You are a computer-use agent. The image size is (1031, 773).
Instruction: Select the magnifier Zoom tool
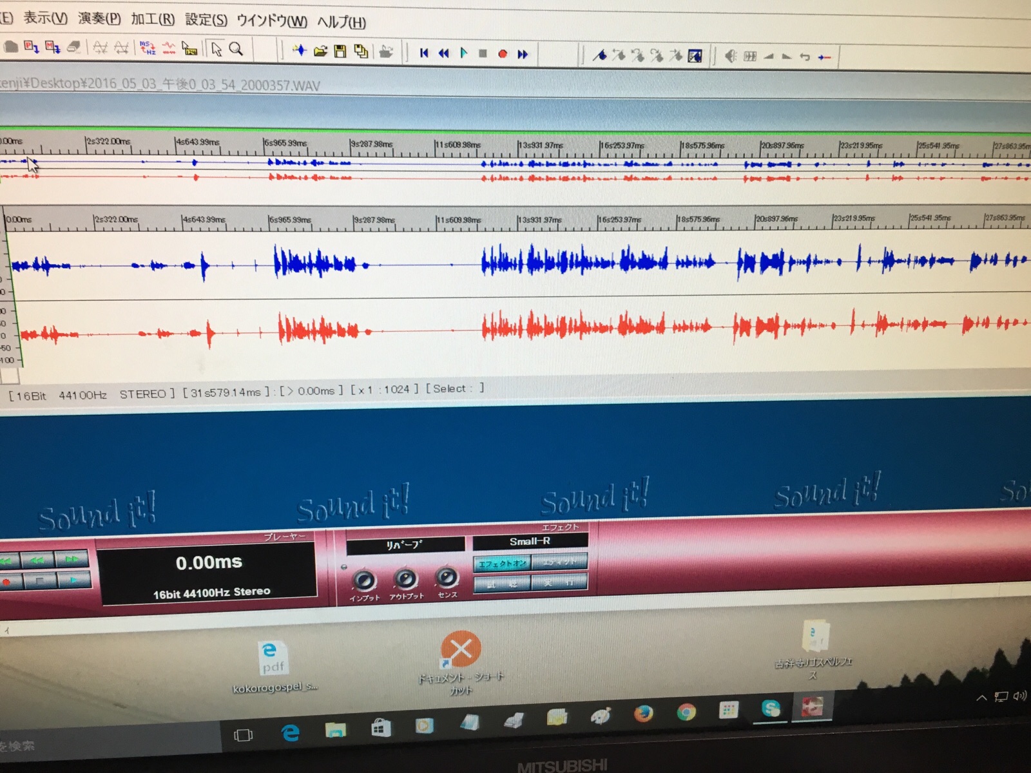point(236,49)
